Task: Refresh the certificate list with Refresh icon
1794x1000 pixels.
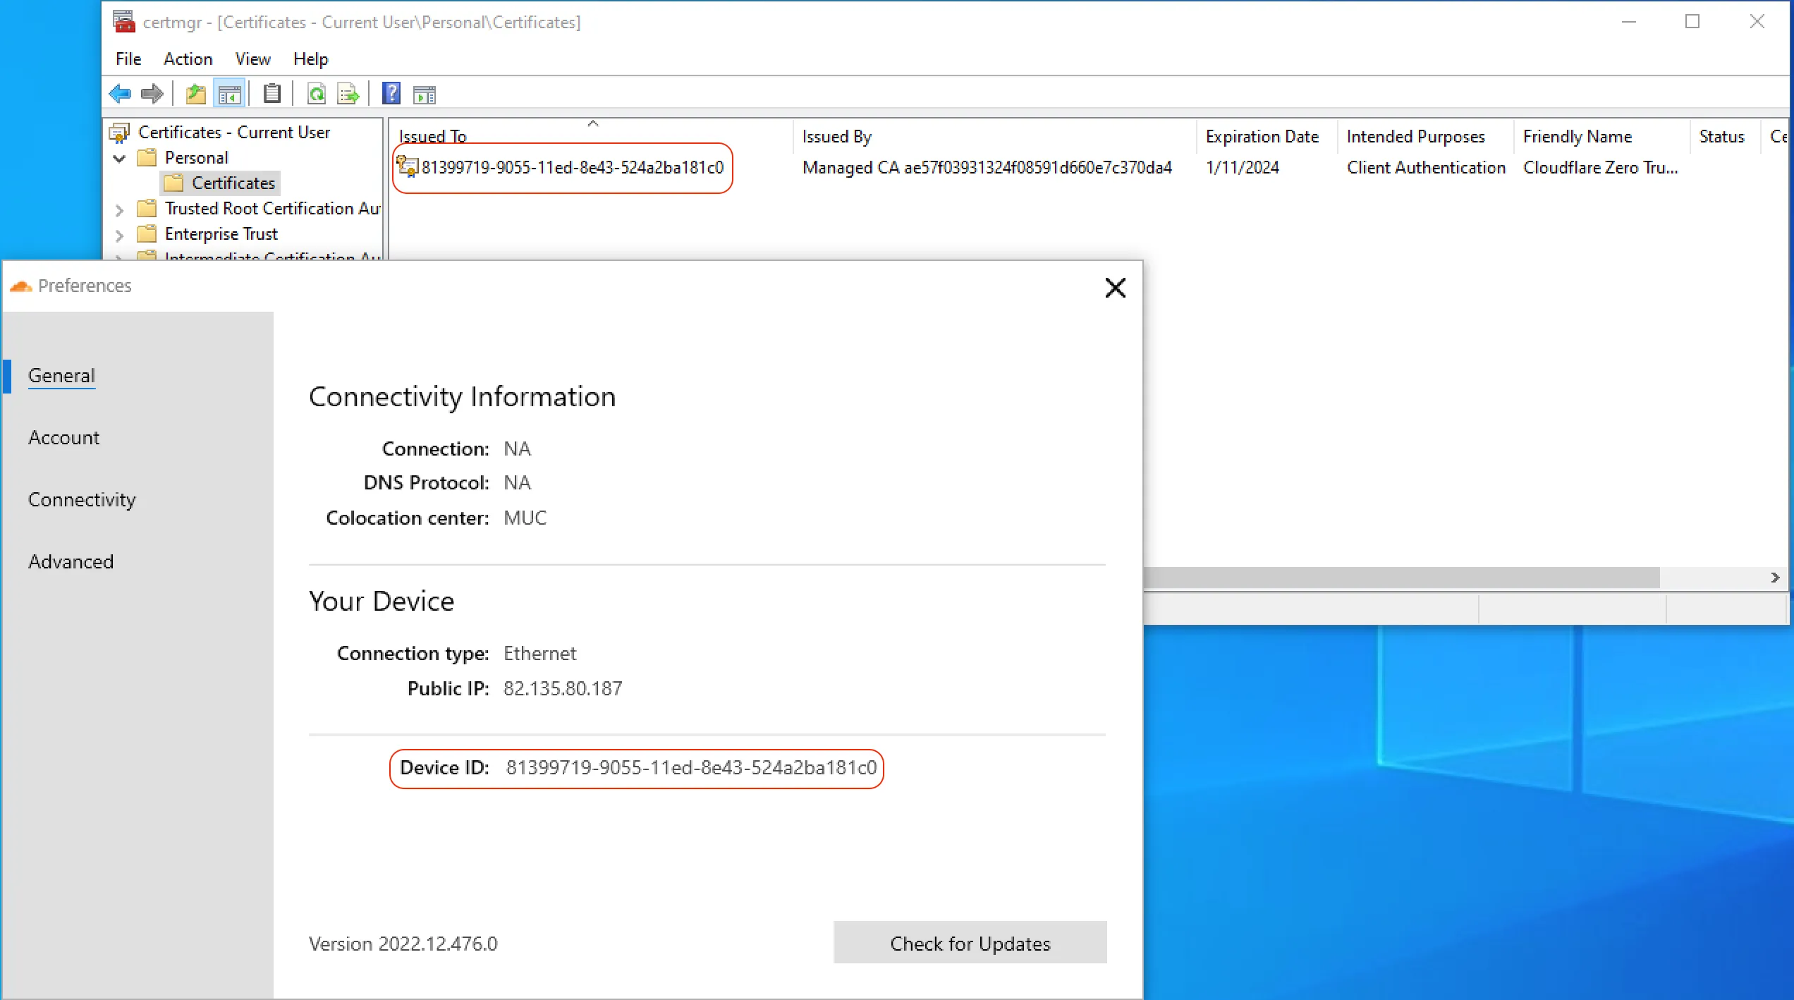Action: click(x=317, y=94)
